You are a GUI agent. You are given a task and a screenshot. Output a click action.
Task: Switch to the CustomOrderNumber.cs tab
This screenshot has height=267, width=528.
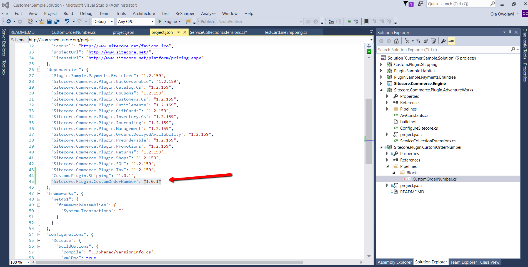74,32
